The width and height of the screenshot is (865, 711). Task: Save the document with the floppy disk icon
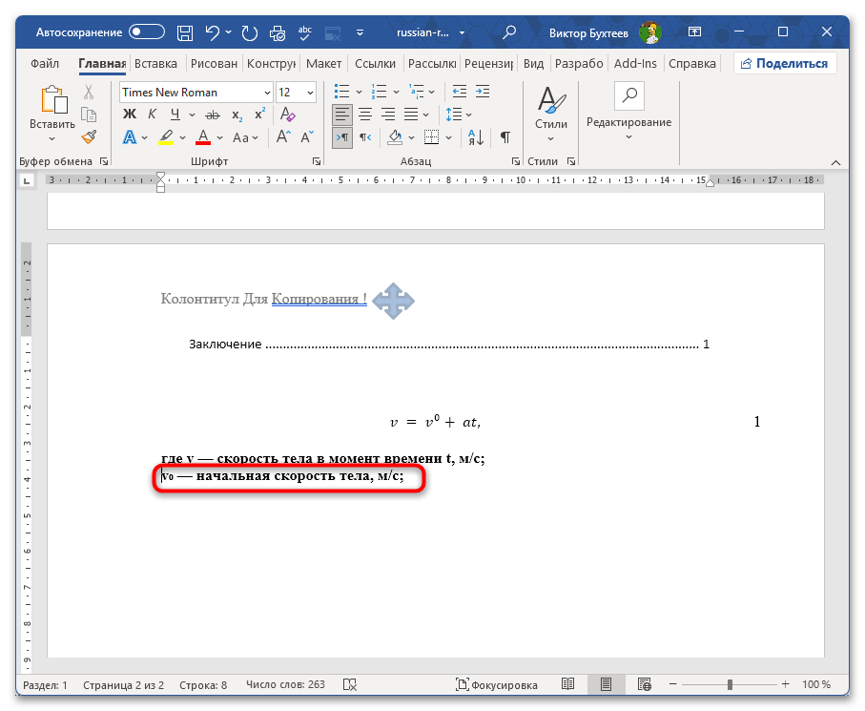point(185,33)
